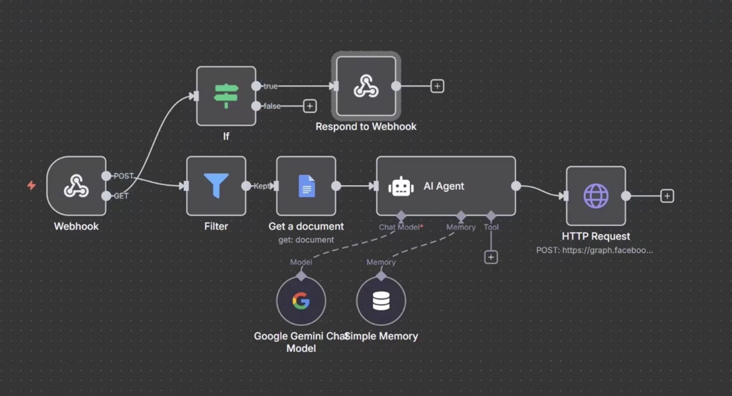Click the Kept output of the Filter node

246,186
